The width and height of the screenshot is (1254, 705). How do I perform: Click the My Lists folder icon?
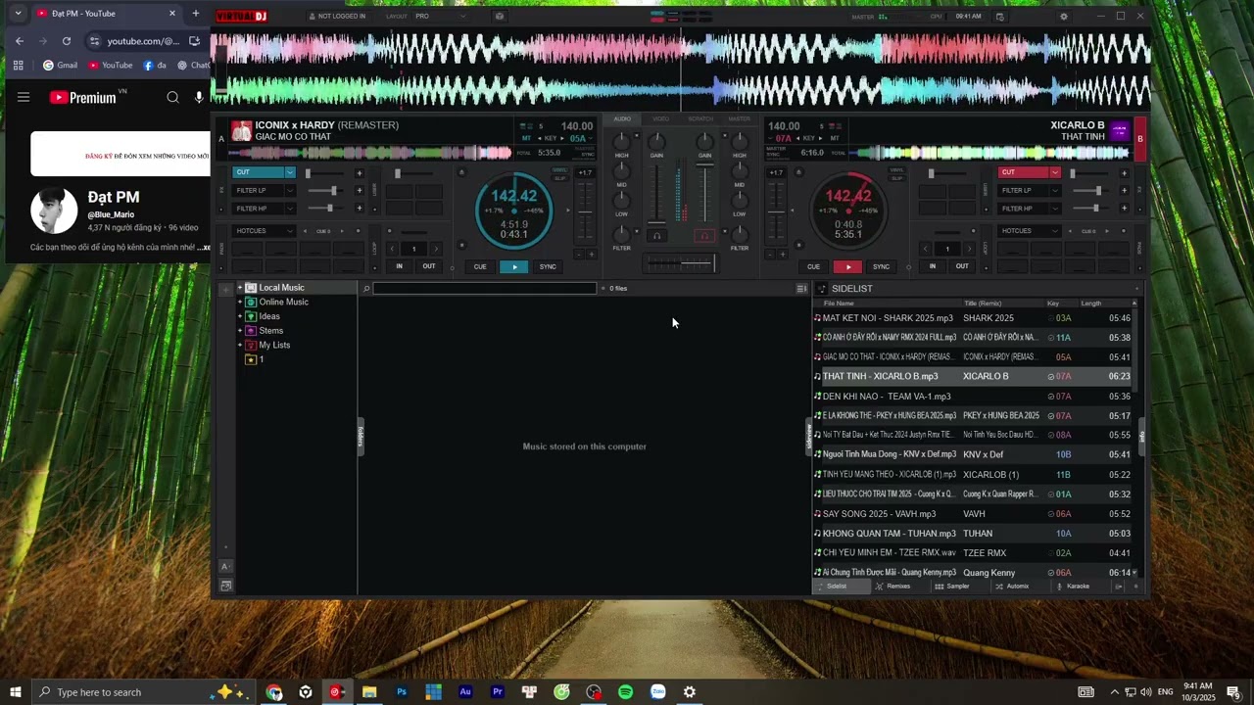pos(251,345)
